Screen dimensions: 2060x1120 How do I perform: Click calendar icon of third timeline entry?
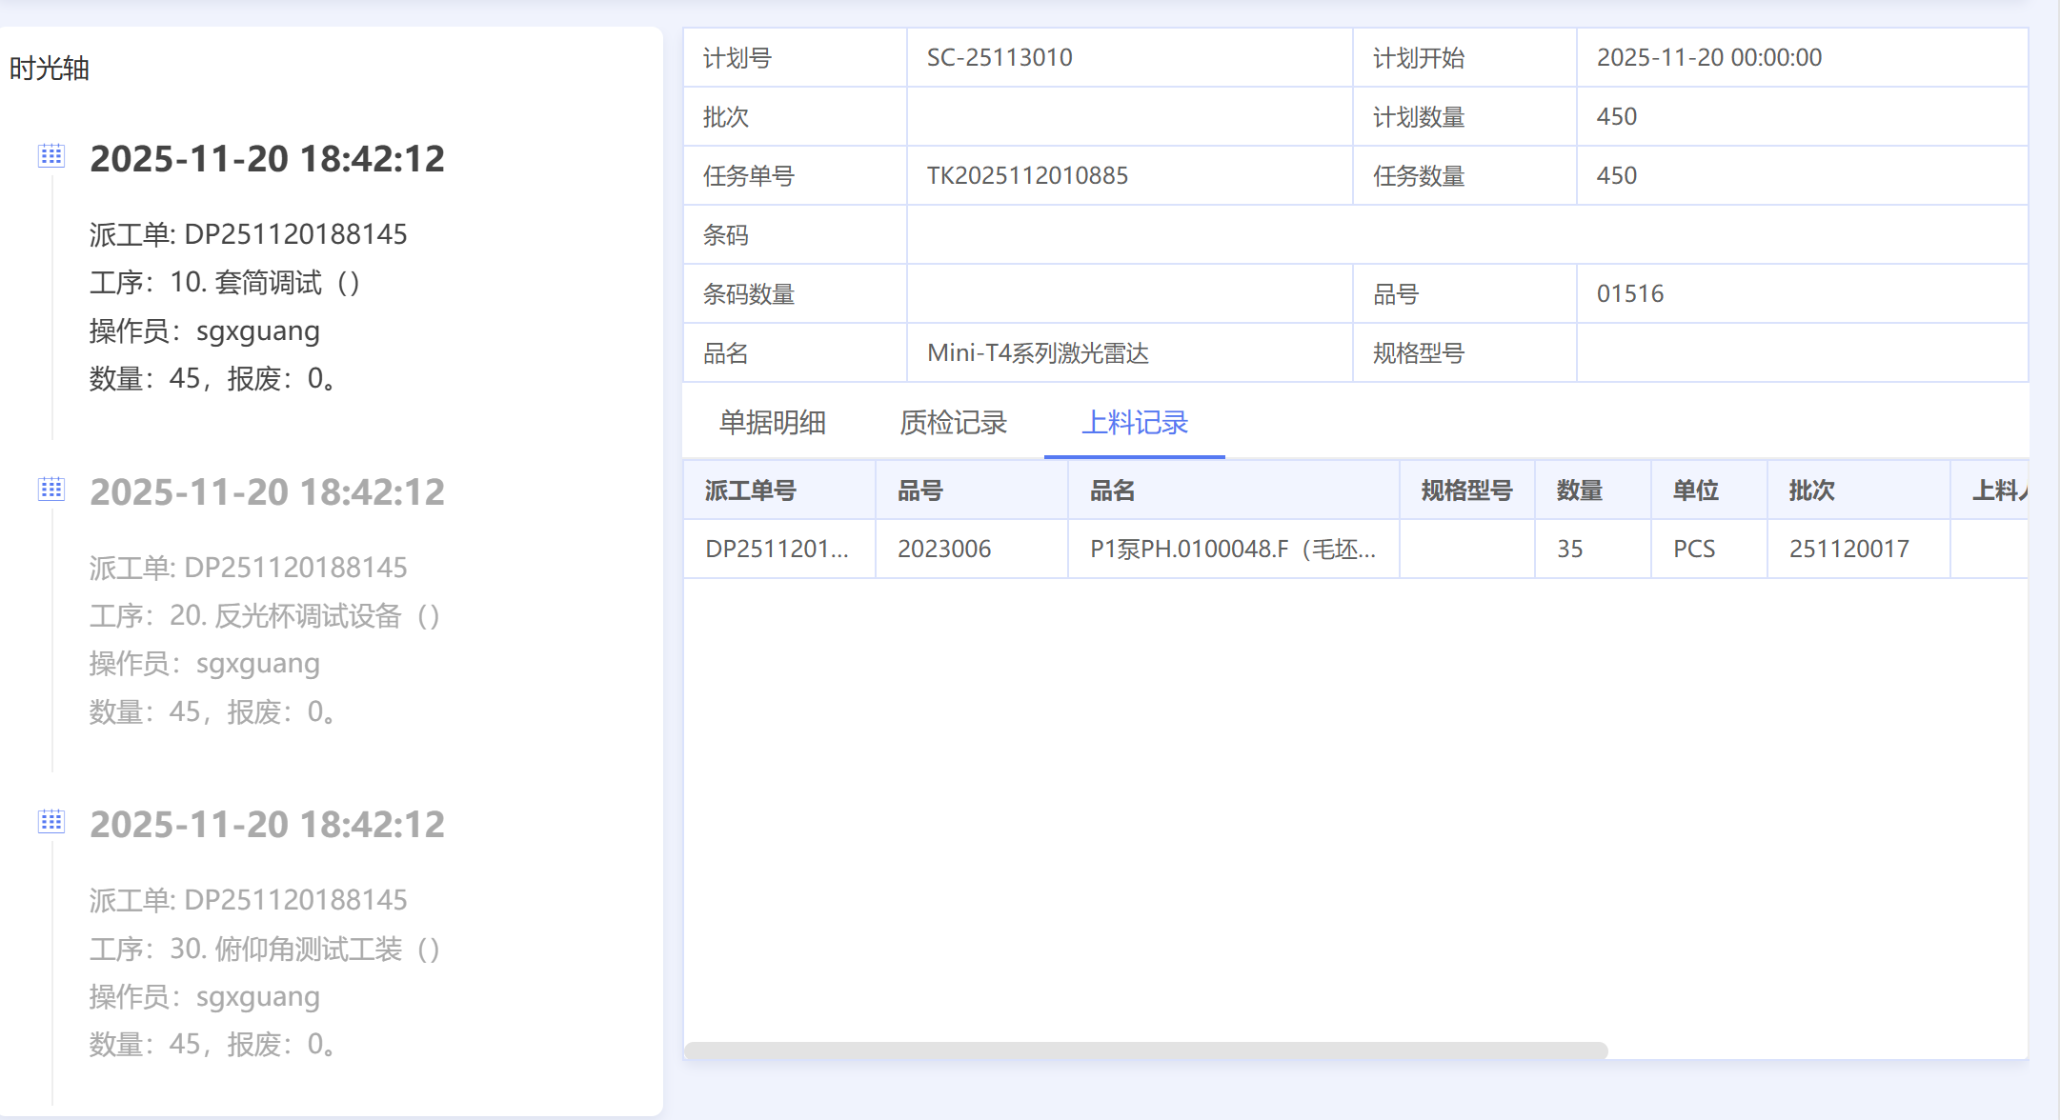click(51, 821)
